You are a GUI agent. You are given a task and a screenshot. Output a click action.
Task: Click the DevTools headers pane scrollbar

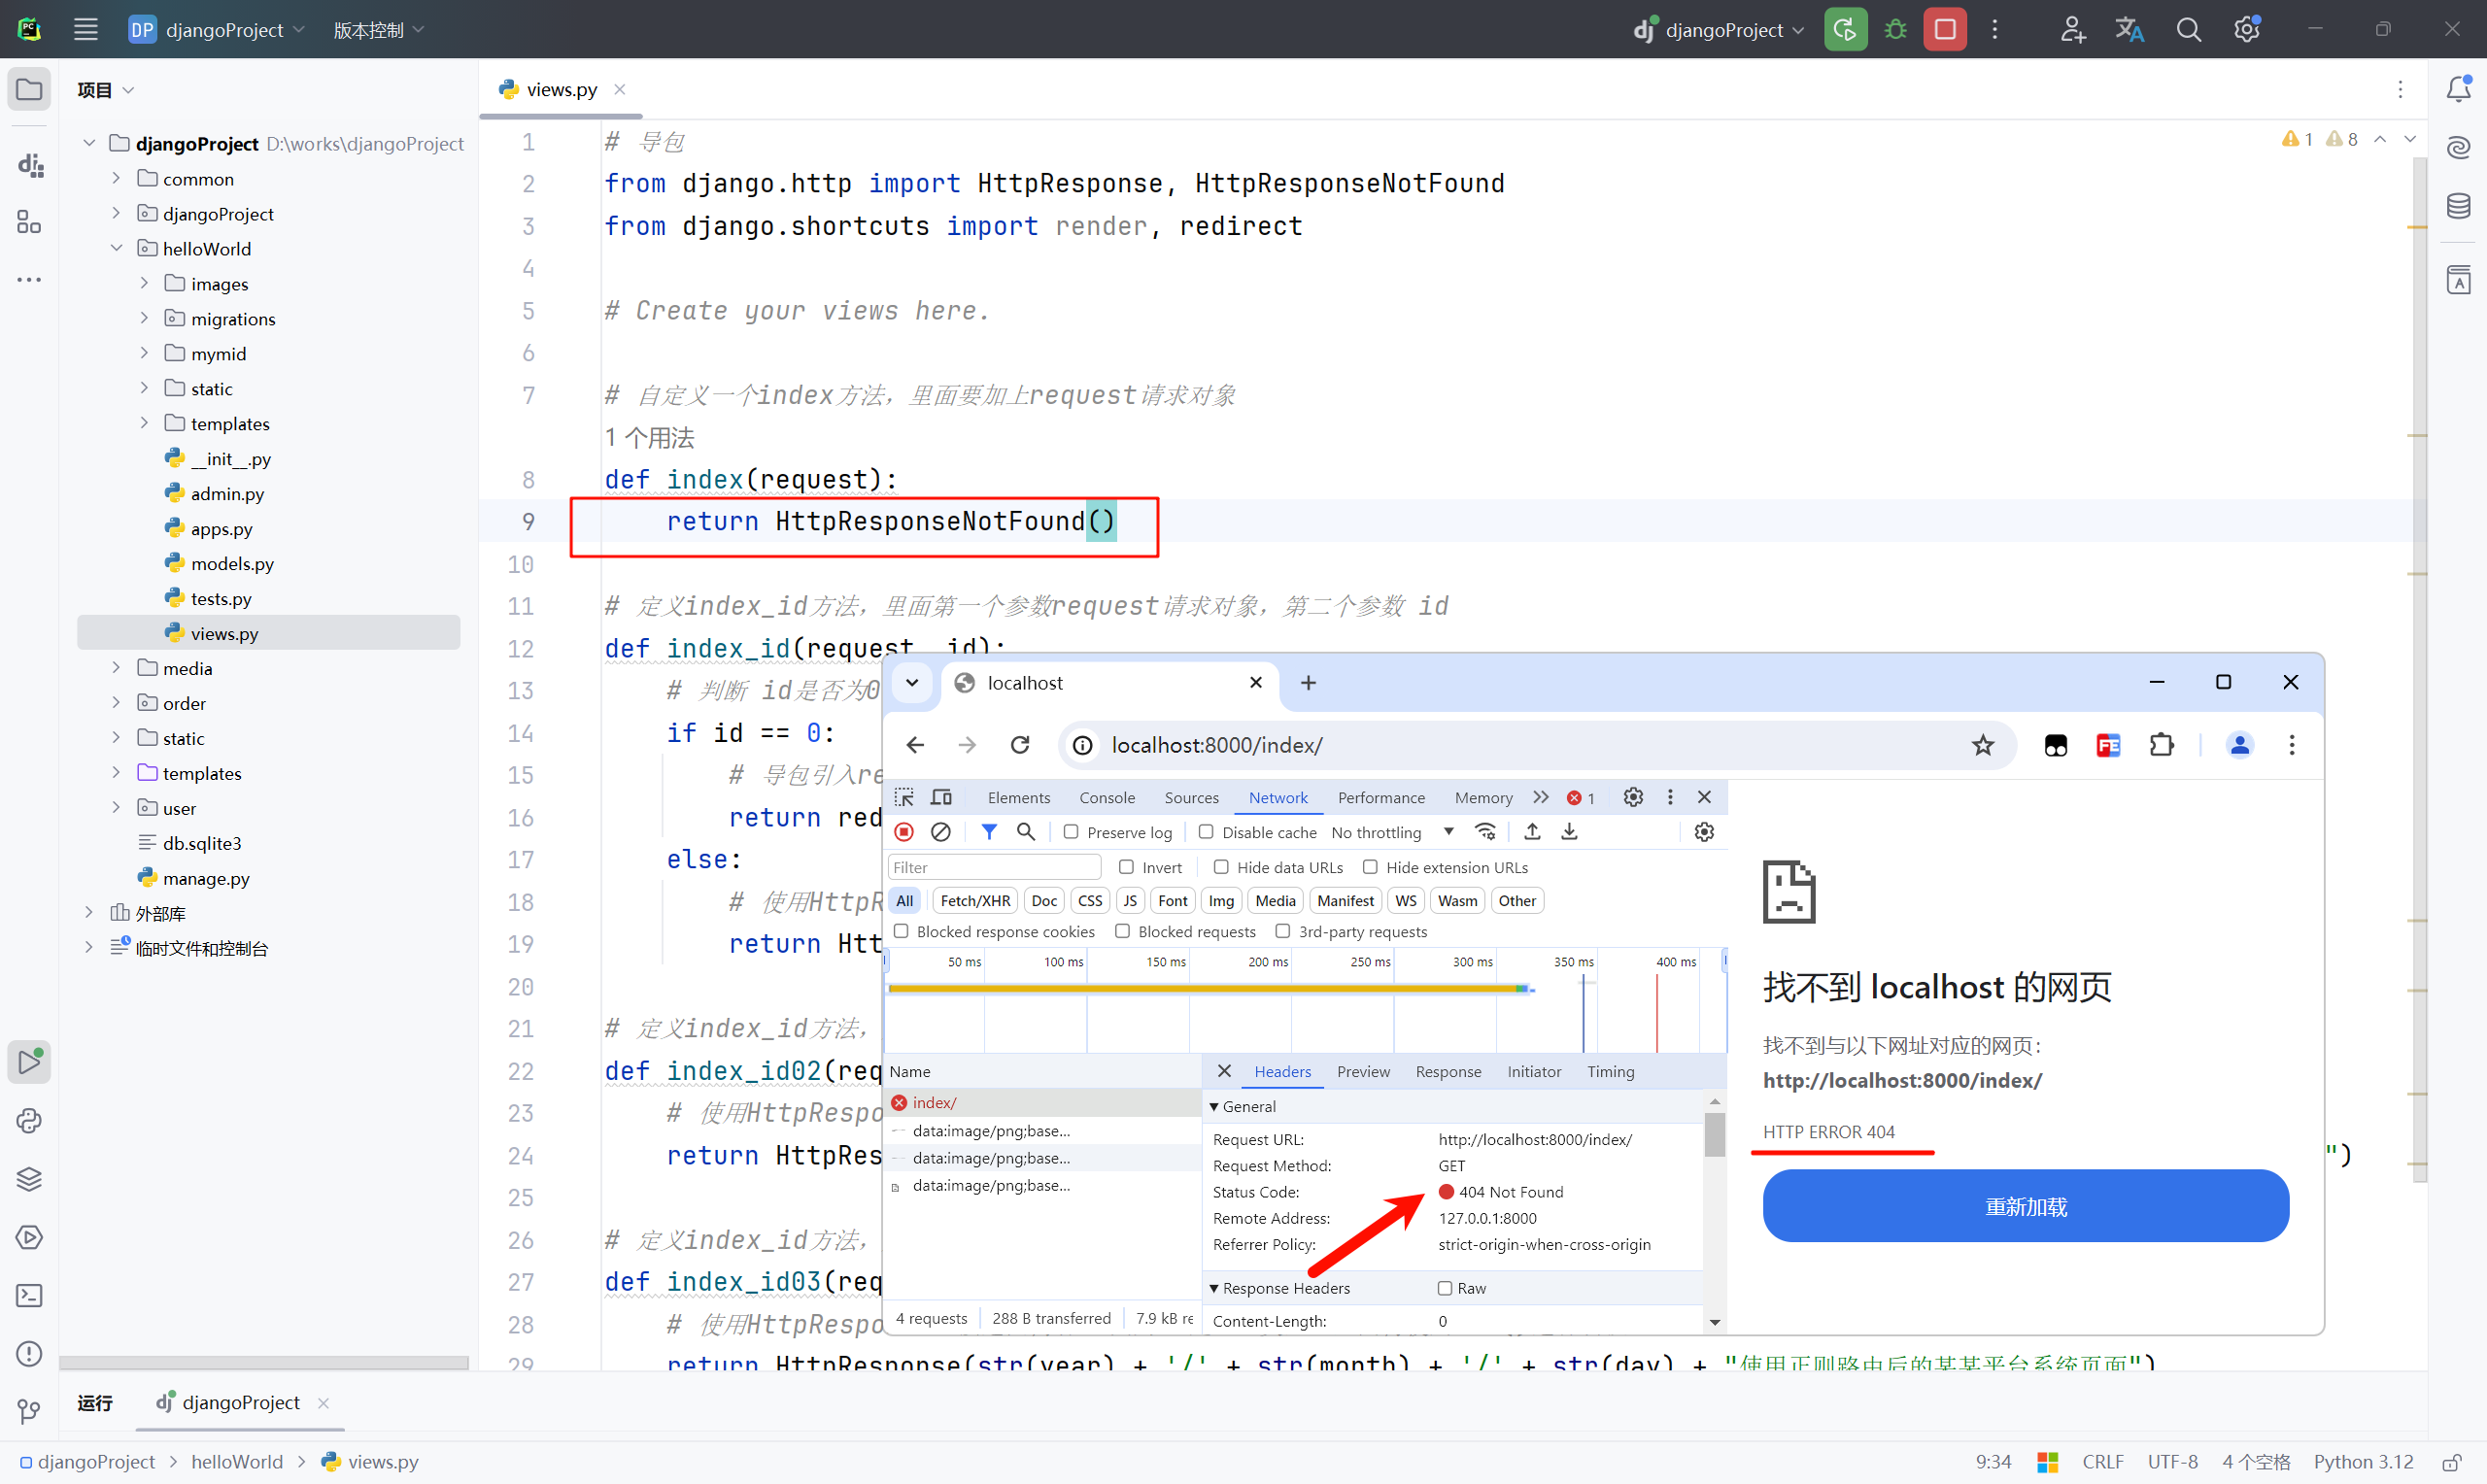coord(1715,1135)
